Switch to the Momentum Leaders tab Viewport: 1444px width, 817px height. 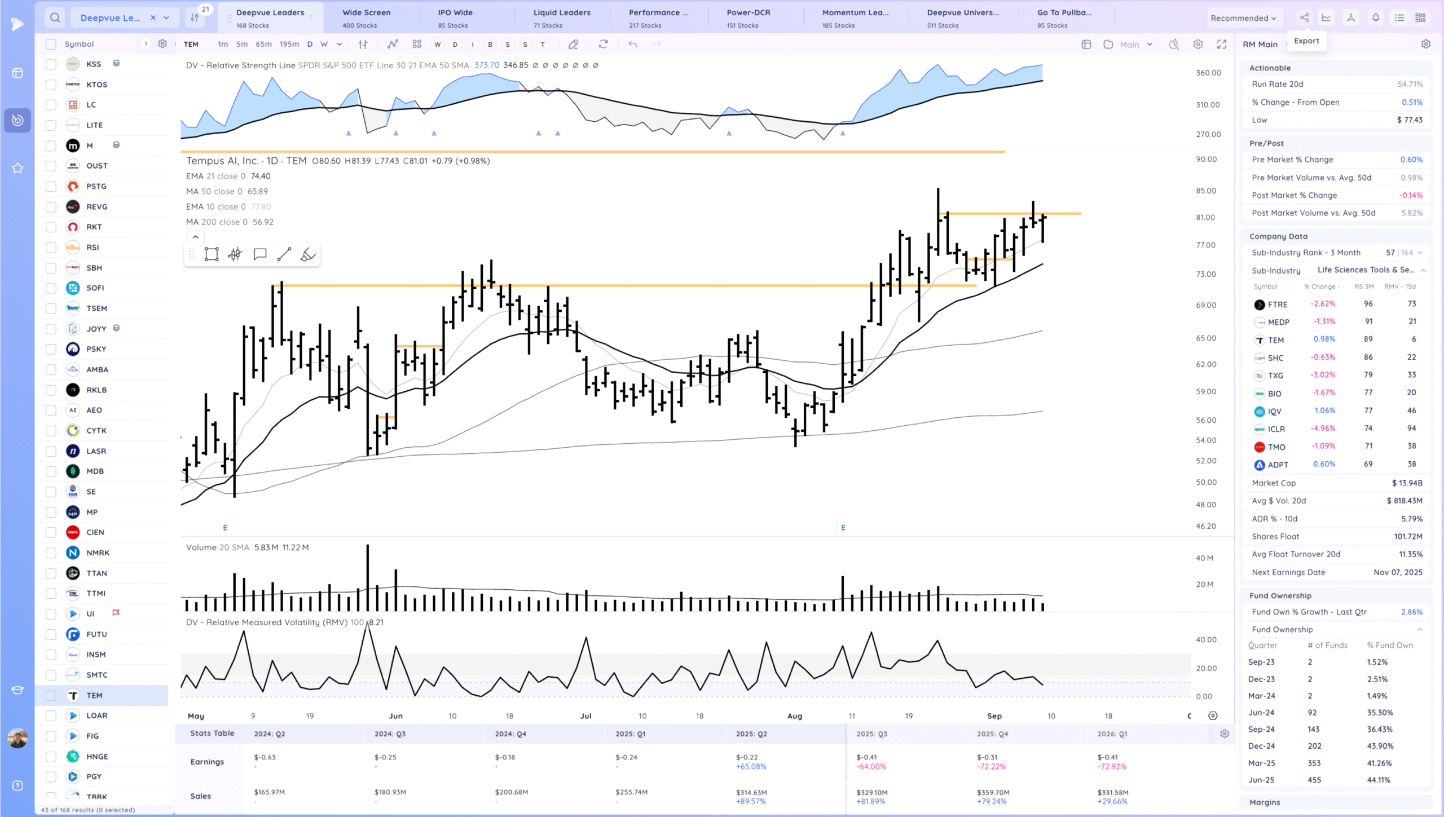pyautogui.click(x=855, y=18)
